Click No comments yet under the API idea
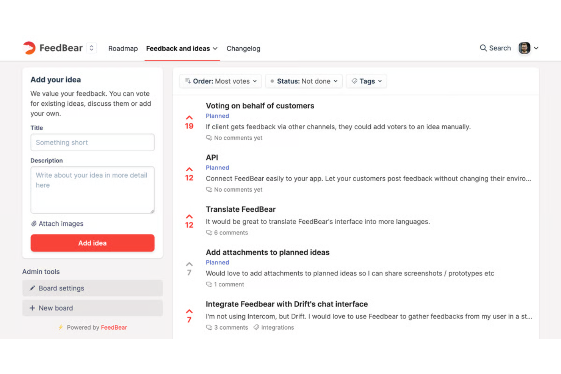 234,189
